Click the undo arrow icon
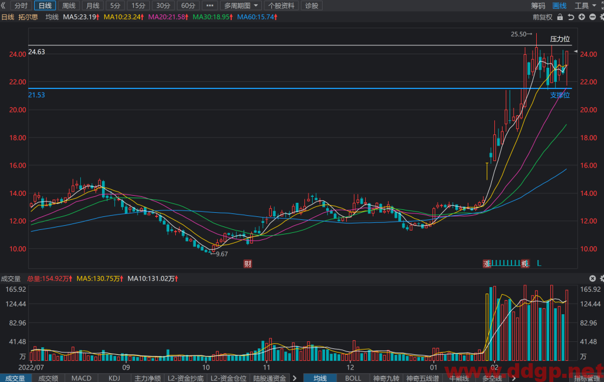 point(571,17)
